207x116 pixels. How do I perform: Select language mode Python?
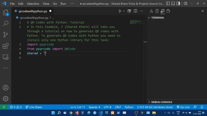pyautogui.click(x=129, y=107)
